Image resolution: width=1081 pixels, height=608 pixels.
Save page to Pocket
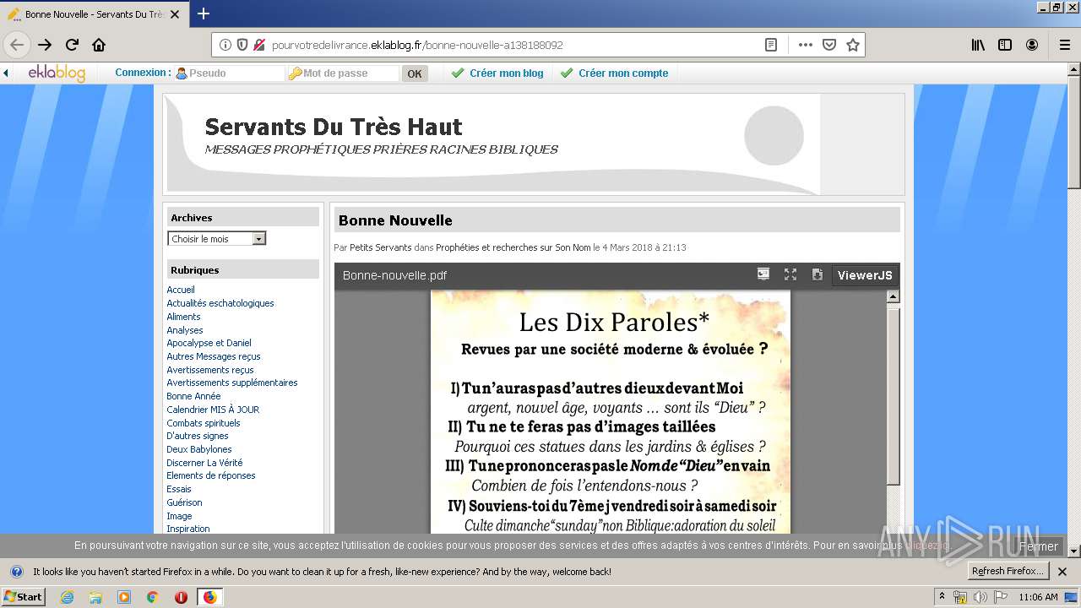click(829, 45)
